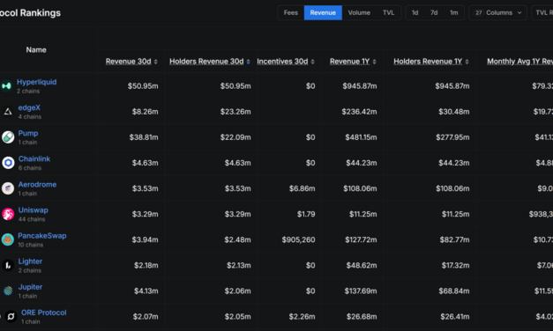Open the ORE Protocol link

point(44,313)
